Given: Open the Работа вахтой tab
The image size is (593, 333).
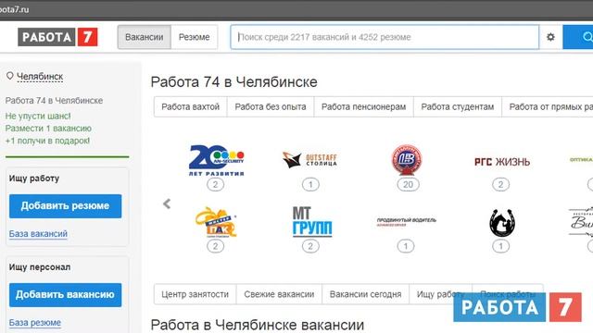Looking at the screenshot, I should point(190,107).
